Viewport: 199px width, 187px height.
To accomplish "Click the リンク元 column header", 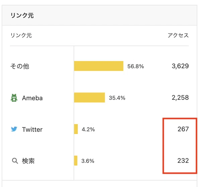I will click(21, 35).
